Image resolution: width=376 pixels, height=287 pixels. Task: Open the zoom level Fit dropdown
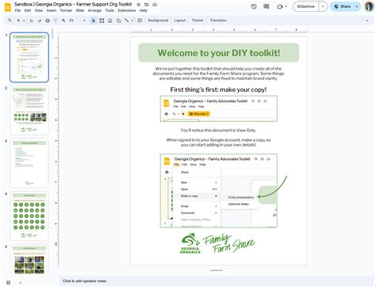[x=77, y=21]
